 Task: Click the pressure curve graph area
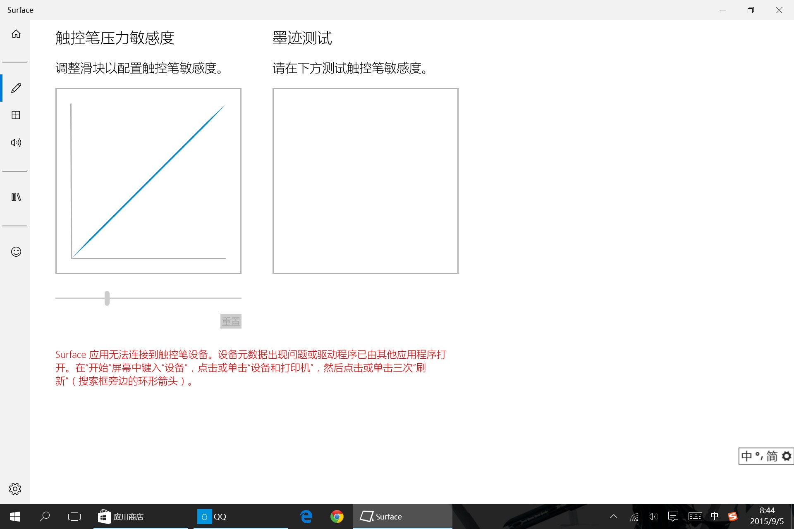click(x=148, y=181)
